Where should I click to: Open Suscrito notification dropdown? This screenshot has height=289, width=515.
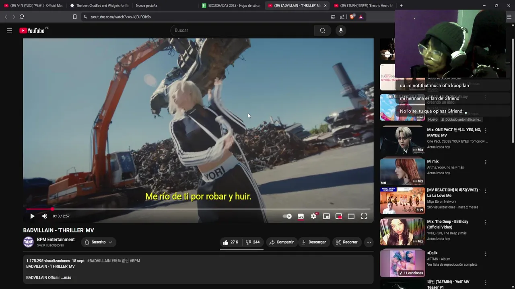point(99,242)
